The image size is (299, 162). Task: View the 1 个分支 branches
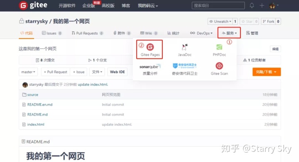point(98,60)
